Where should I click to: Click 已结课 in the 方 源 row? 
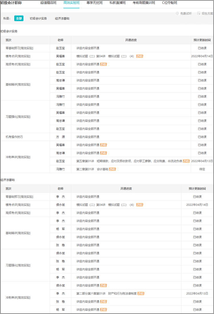pyautogui.click(x=202, y=137)
